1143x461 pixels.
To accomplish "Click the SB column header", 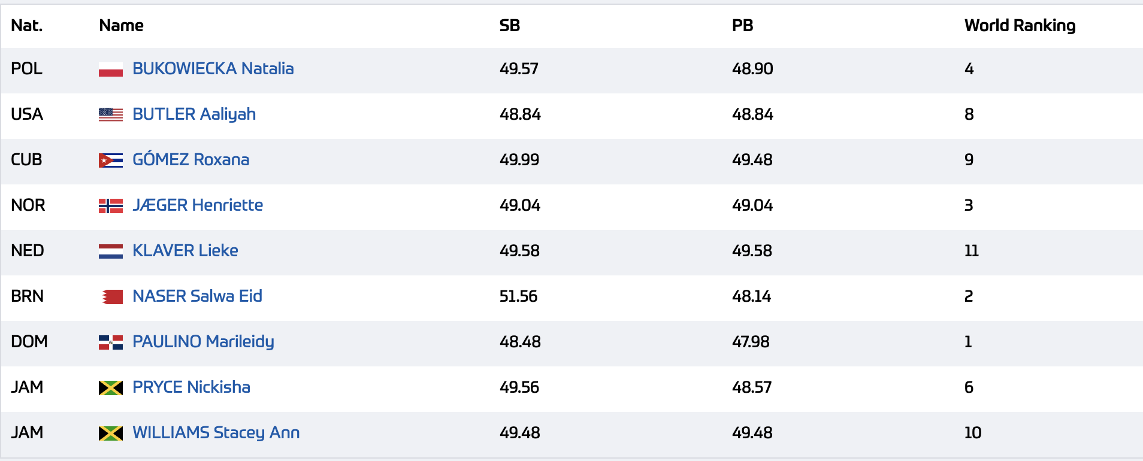I will tap(510, 26).
